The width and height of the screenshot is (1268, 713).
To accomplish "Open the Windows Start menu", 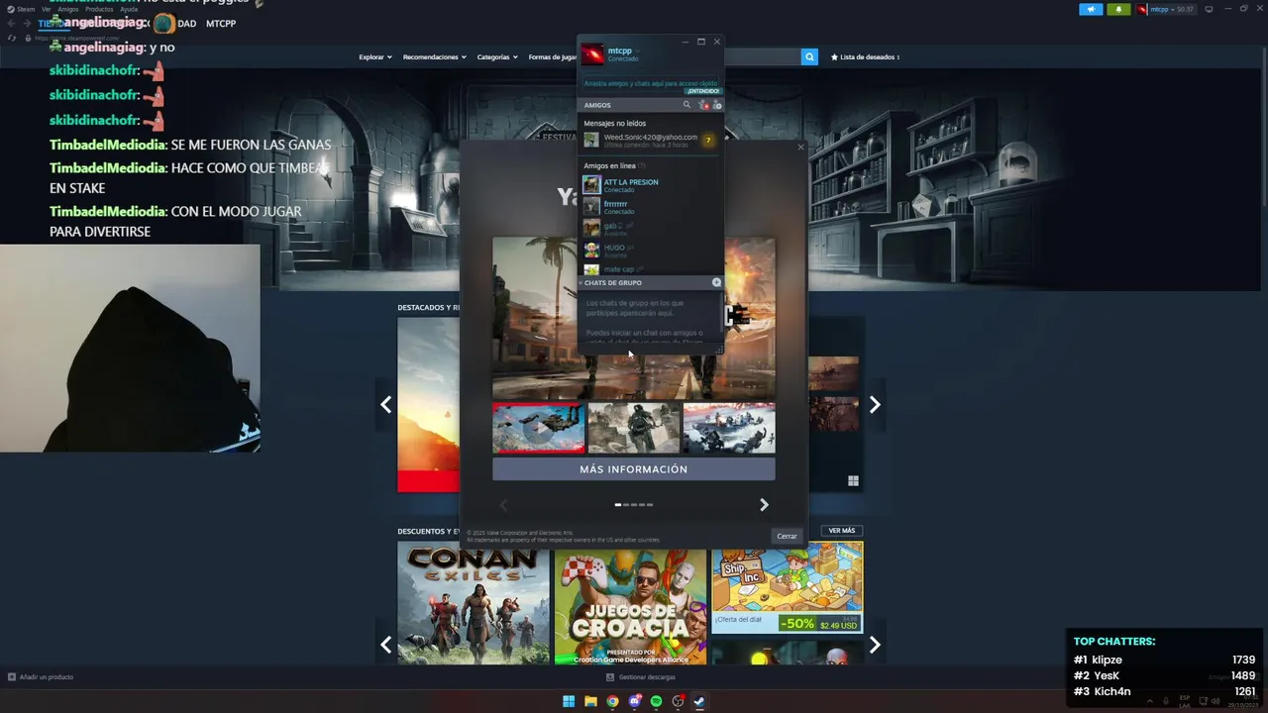I will click(x=569, y=701).
